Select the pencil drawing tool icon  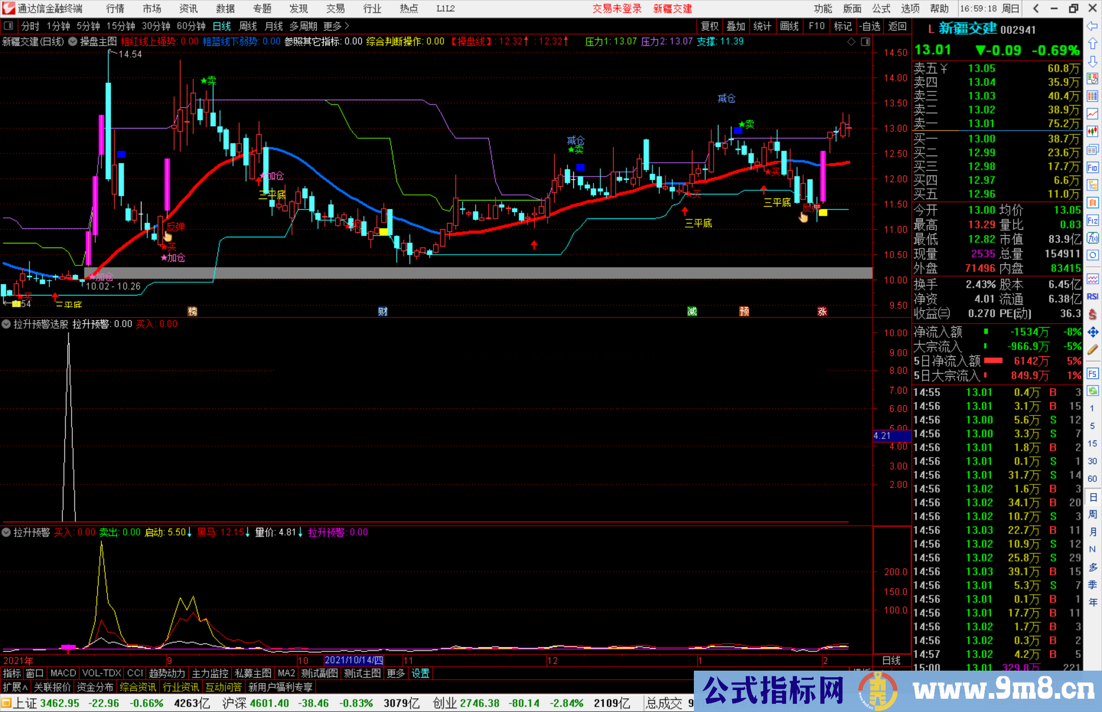click(1092, 350)
